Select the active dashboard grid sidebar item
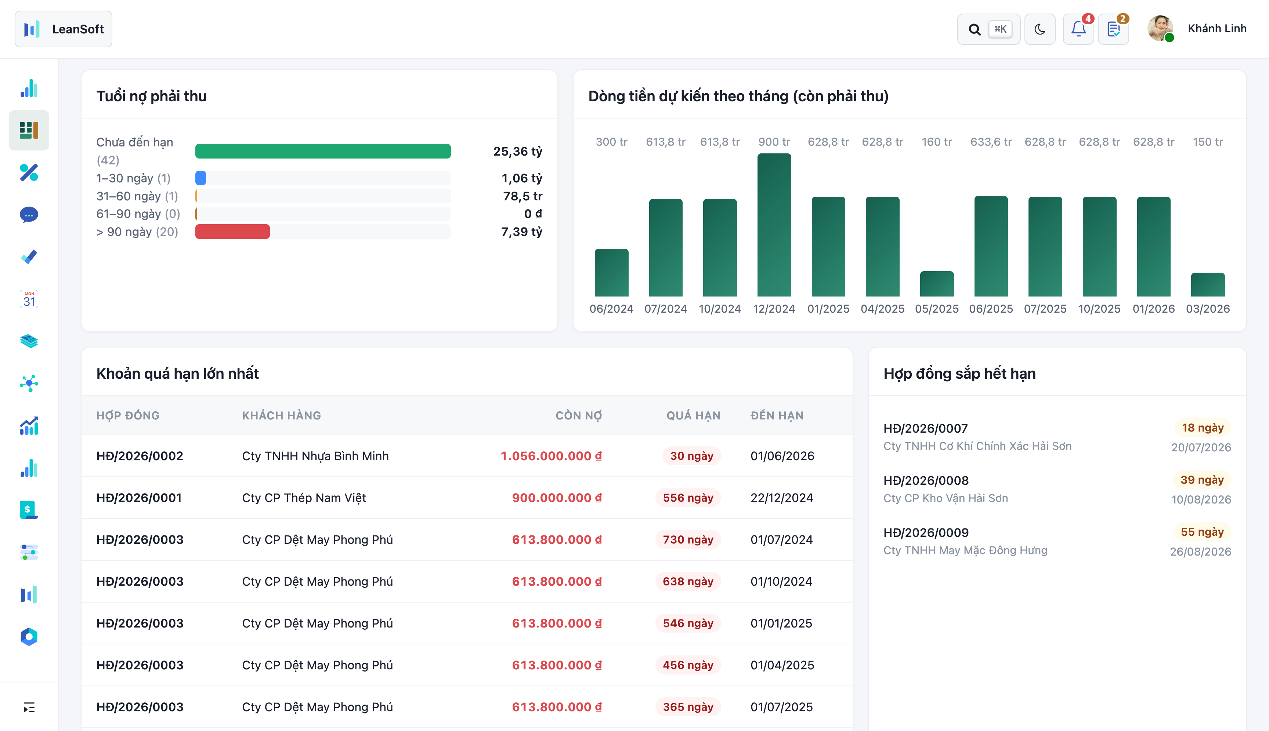1269x731 pixels. tap(29, 130)
